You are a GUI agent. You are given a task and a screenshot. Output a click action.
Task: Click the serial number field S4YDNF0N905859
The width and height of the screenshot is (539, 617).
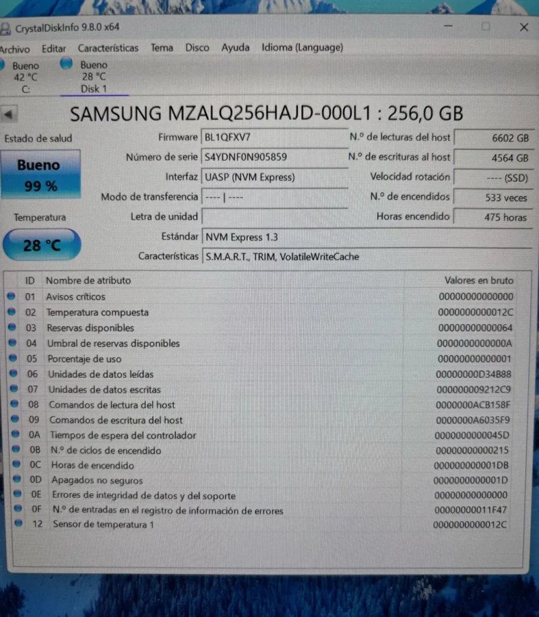[274, 157]
